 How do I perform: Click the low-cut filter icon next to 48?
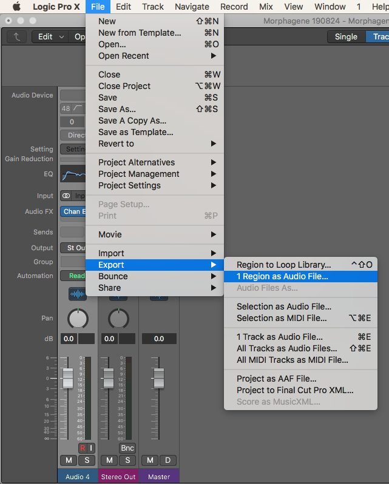78,108
